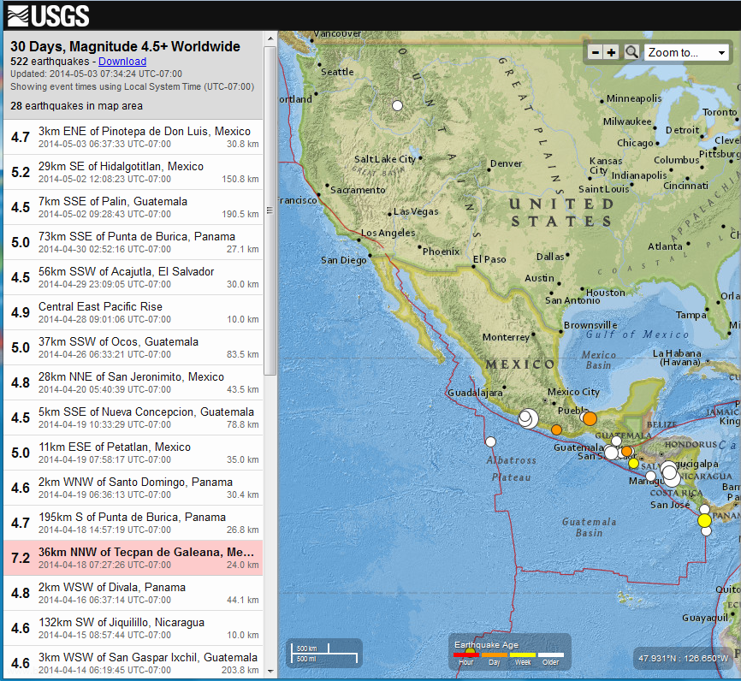Click the small orange marker on Mexico's south coast
This screenshot has height=681, width=741.
557,429
